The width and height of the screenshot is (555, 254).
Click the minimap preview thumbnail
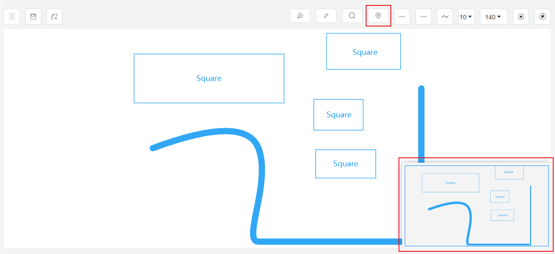pyautogui.click(x=476, y=205)
